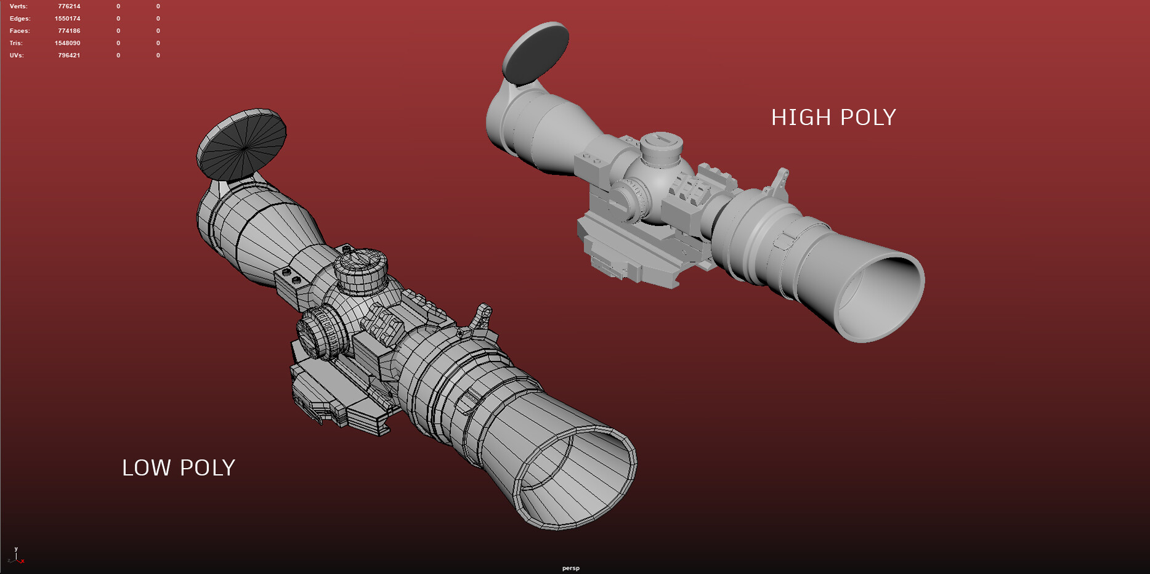1150x574 pixels.
Task: Click the Faces statistic in the poly HUD
Action: (70, 30)
